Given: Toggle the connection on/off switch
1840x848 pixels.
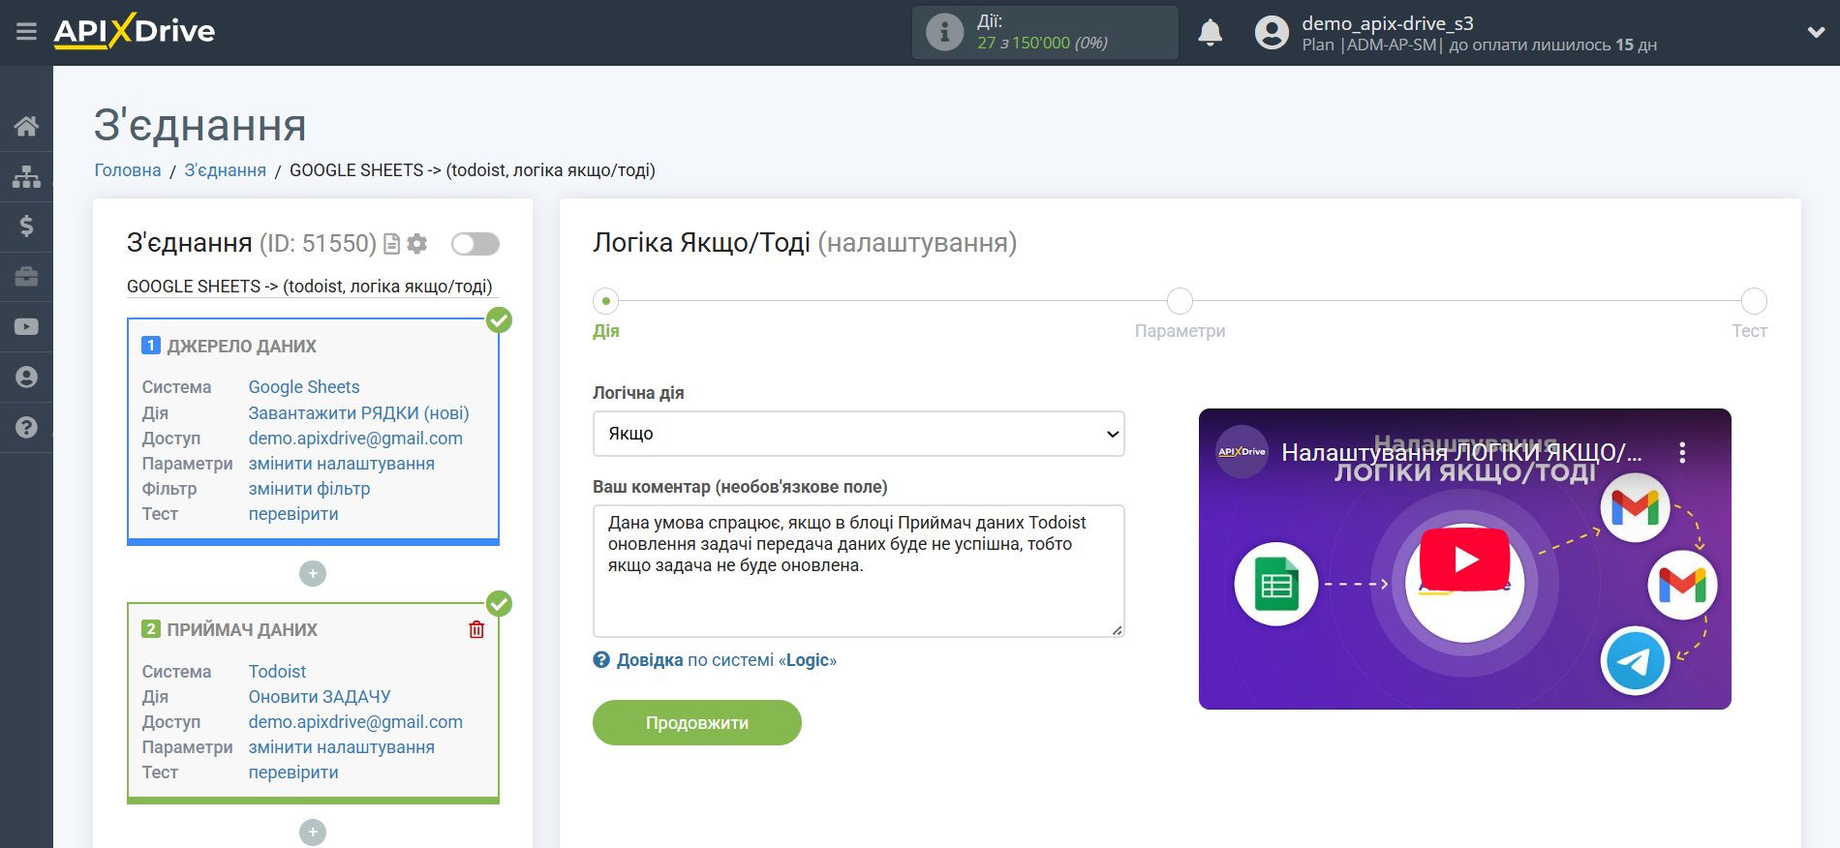Looking at the screenshot, I should point(475,244).
